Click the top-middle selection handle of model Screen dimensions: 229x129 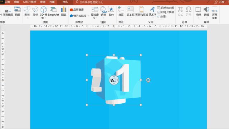pyautogui.click(x=114, y=55)
